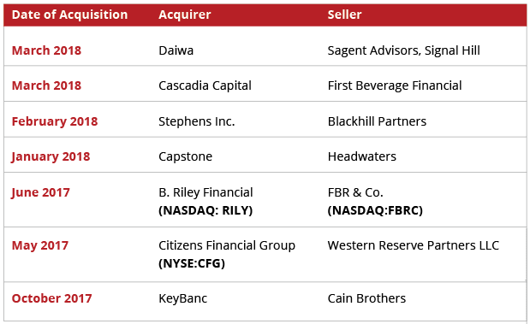Select the January 2018 date cell
530x324 pixels.
coord(51,156)
